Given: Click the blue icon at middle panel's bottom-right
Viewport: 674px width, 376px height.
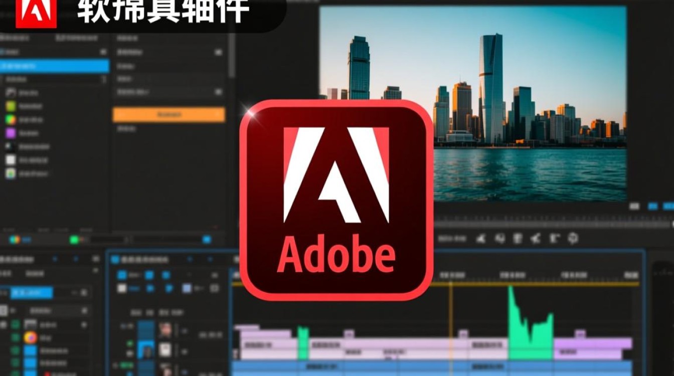Looking at the screenshot, I should click(207, 240).
